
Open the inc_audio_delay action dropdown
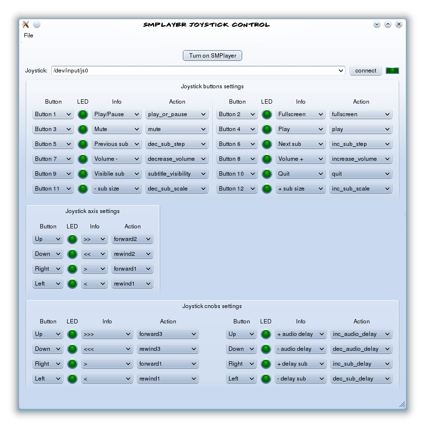click(x=361, y=334)
